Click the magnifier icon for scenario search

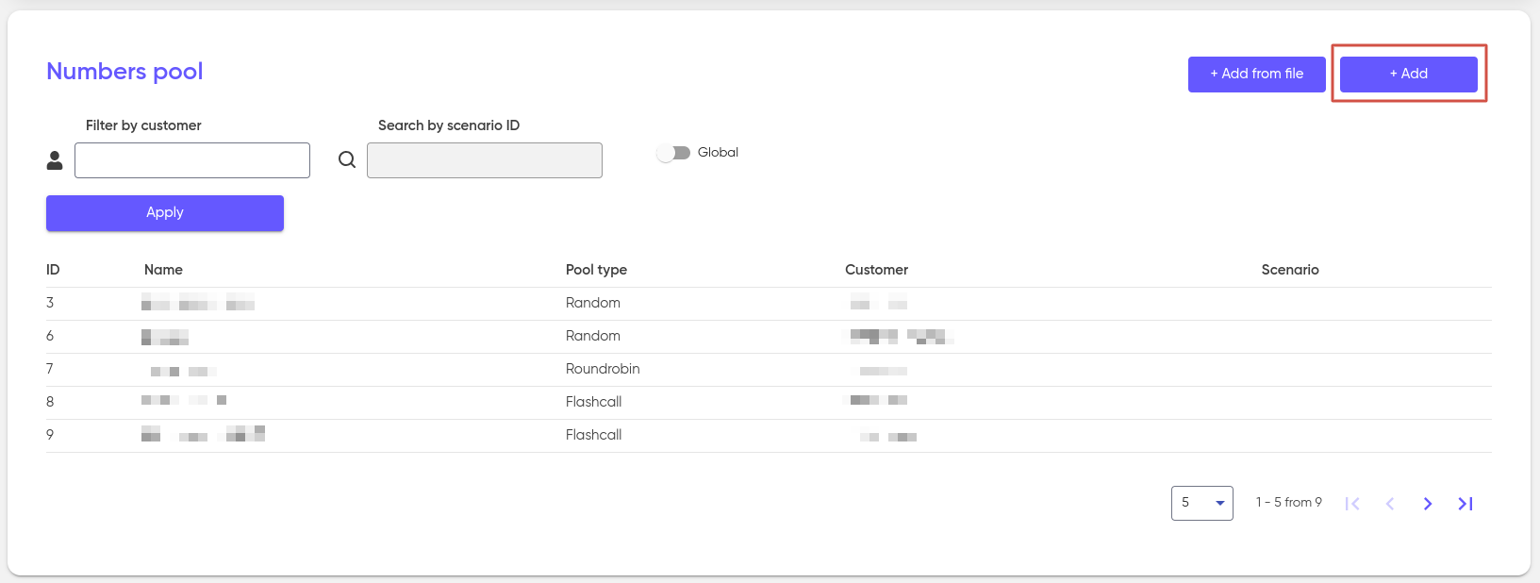pos(347,159)
